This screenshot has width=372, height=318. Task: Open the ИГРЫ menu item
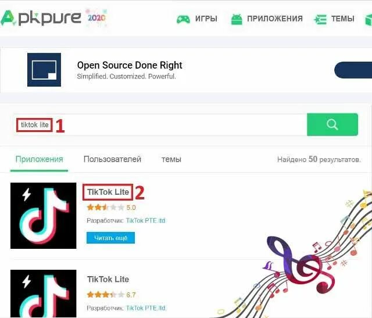[206, 19]
